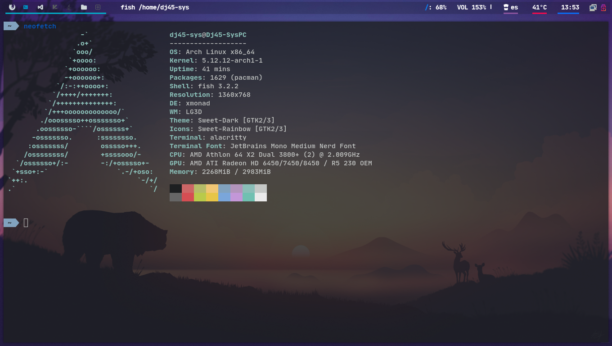The width and height of the screenshot is (612, 346).
Task: Open the network computers tray icon
Action: point(593,7)
